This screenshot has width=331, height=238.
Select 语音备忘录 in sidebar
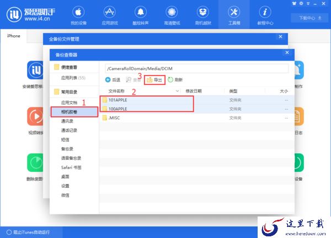71,158
